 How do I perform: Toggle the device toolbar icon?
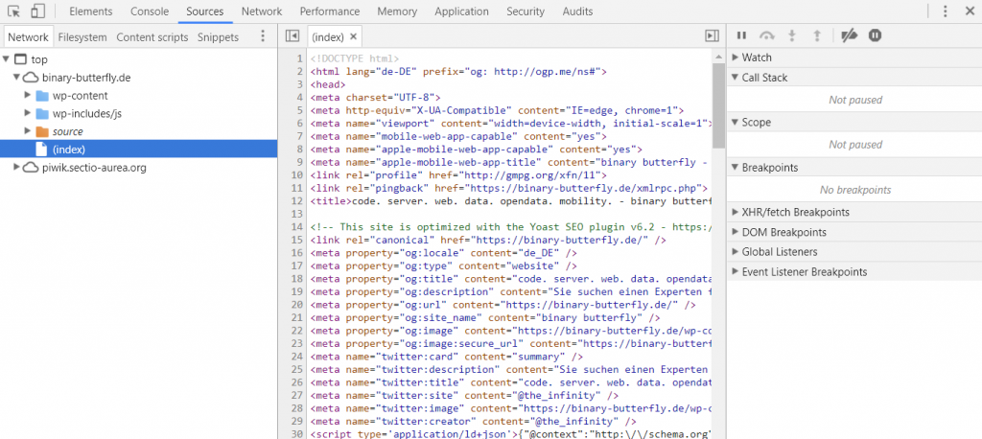coord(37,12)
